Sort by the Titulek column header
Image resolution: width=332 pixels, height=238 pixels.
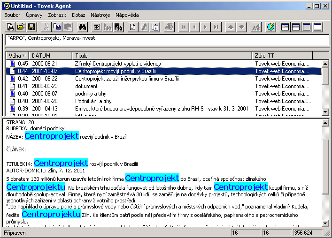[162, 56]
